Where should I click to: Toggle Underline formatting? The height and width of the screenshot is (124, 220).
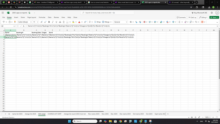pyautogui.click(x=56, y=22)
